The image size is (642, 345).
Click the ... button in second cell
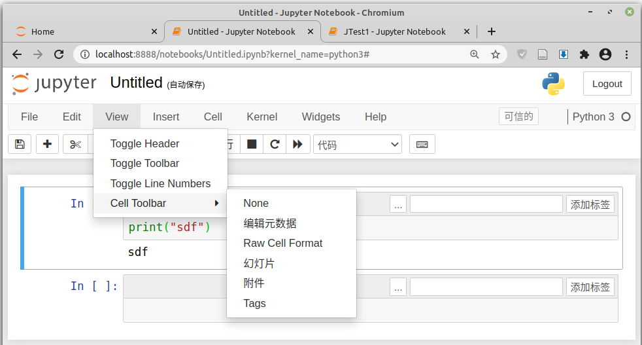tap(398, 287)
